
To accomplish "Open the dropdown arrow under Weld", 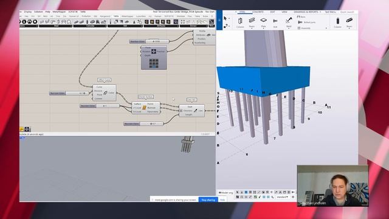I will click(289, 28).
